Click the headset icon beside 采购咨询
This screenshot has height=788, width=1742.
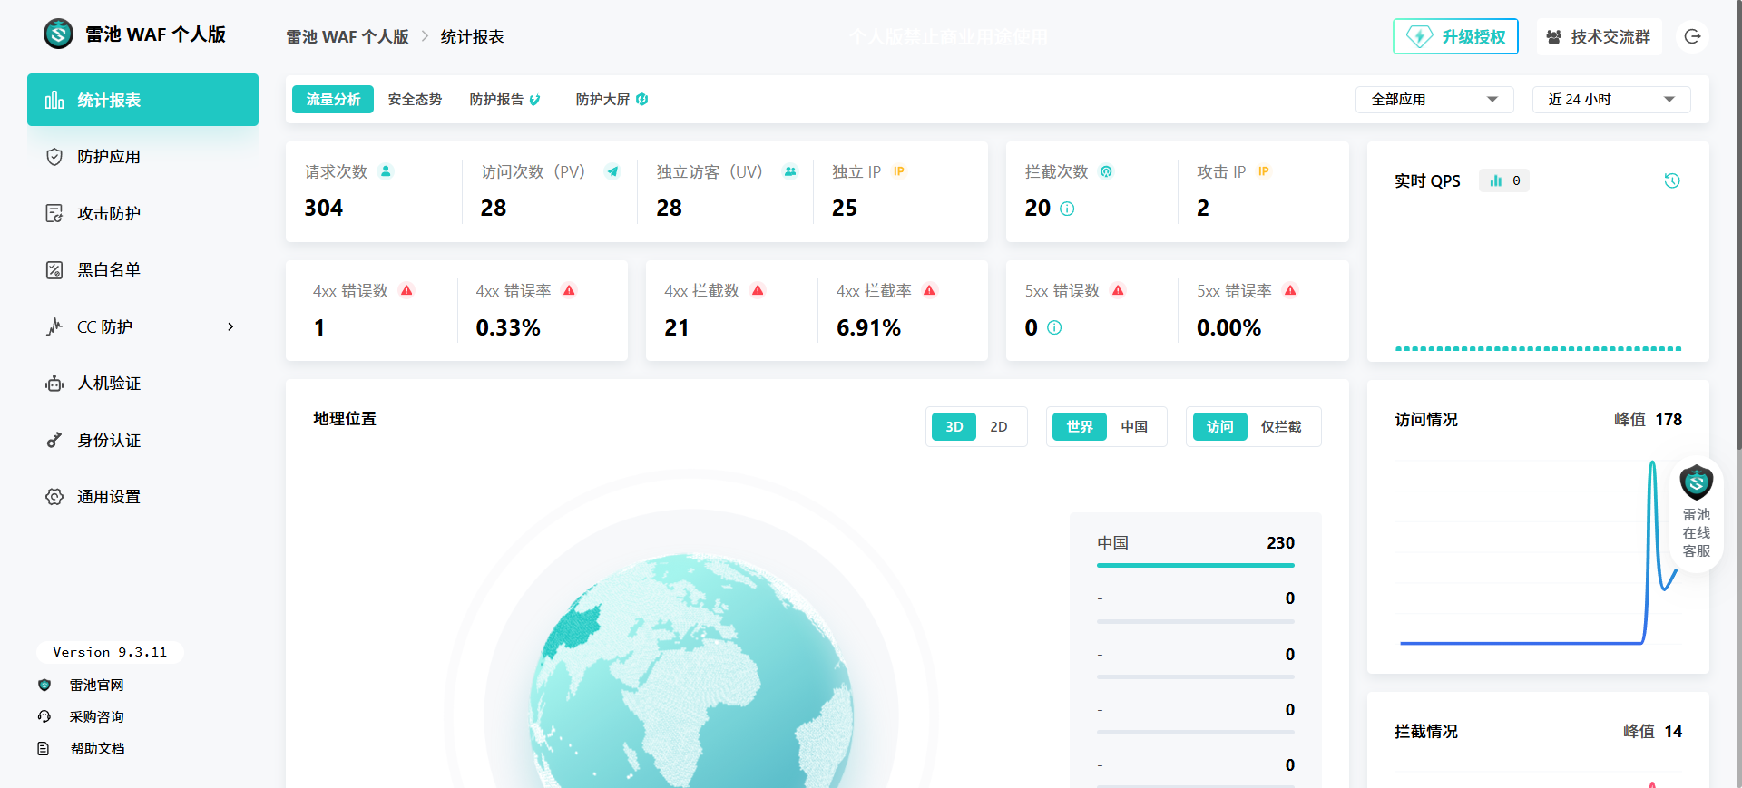[44, 716]
